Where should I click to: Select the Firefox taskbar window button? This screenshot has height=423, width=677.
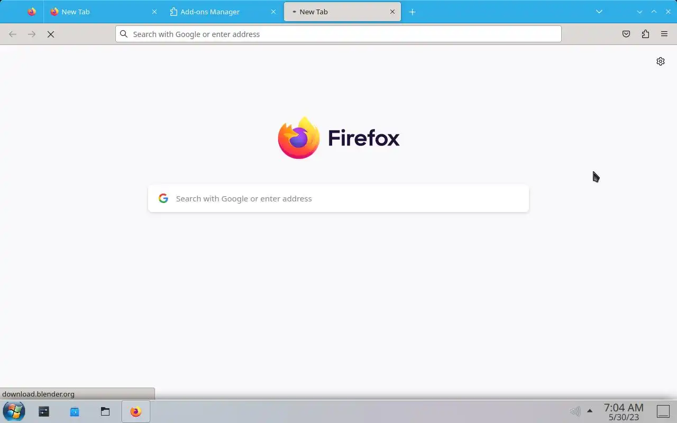136,411
